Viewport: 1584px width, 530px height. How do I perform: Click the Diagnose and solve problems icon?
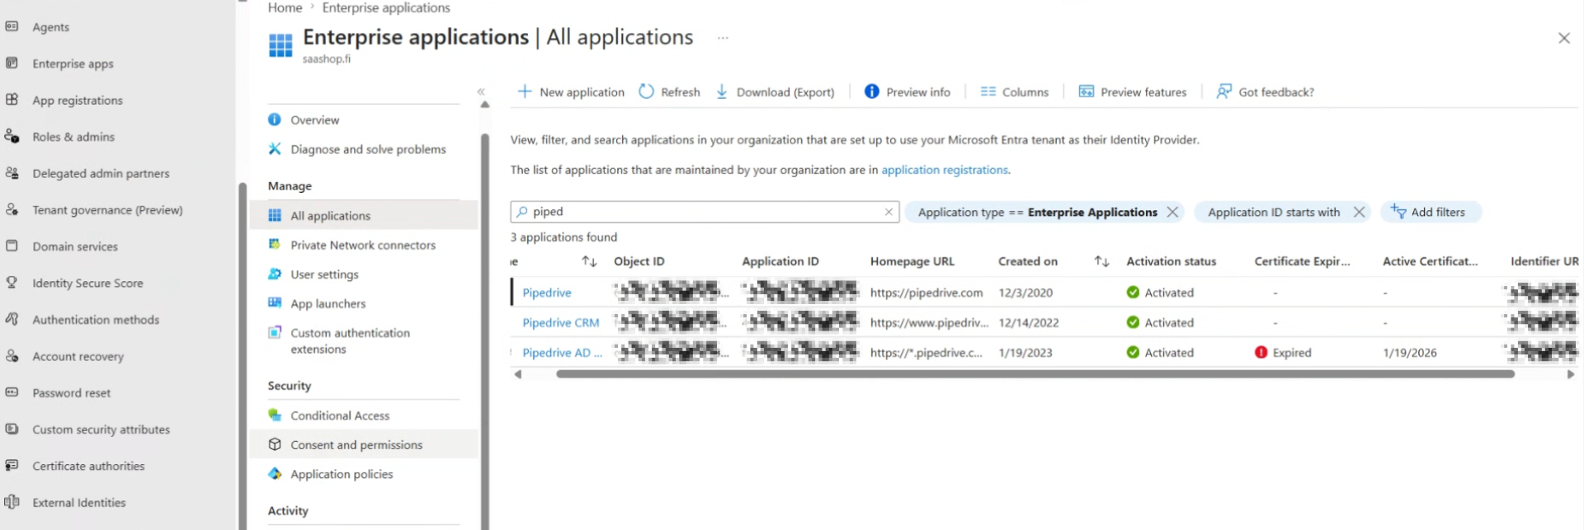click(275, 148)
